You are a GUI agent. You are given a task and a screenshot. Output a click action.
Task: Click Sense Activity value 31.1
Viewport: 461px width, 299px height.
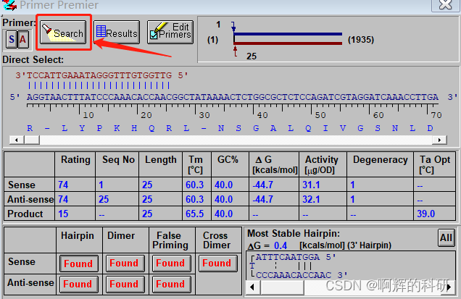click(311, 185)
